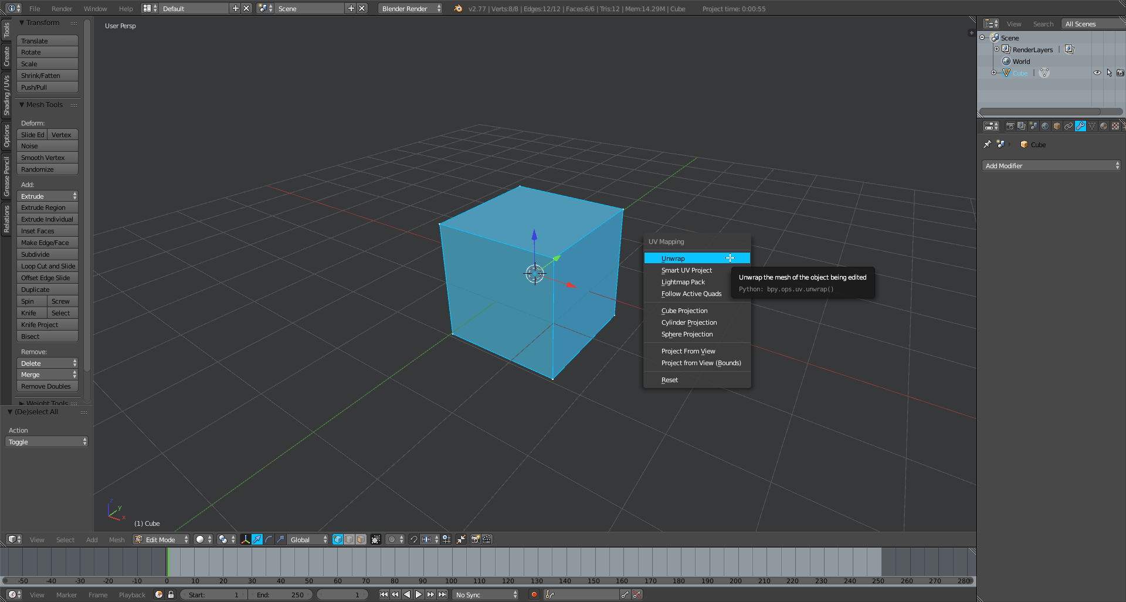
Task: Select the scale manipulator icon
Action: coord(281,539)
